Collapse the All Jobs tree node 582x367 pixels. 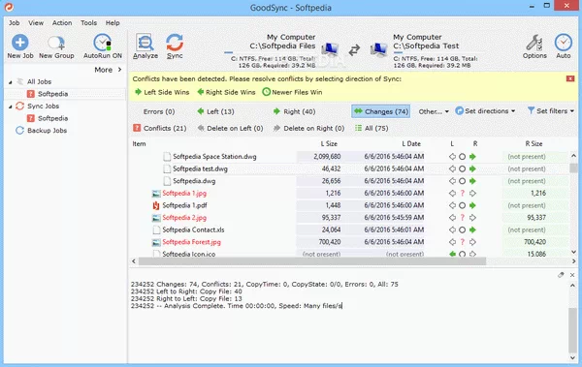11,82
